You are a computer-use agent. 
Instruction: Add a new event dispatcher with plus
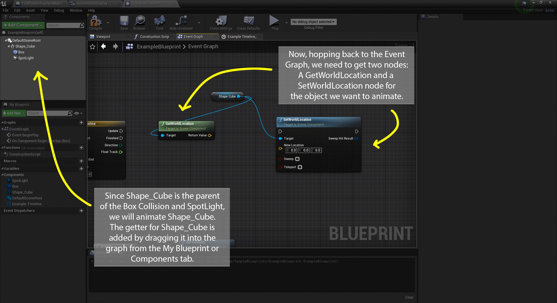click(x=81, y=211)
